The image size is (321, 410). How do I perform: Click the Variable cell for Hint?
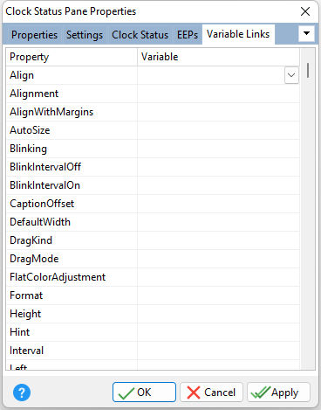(218, 332)
